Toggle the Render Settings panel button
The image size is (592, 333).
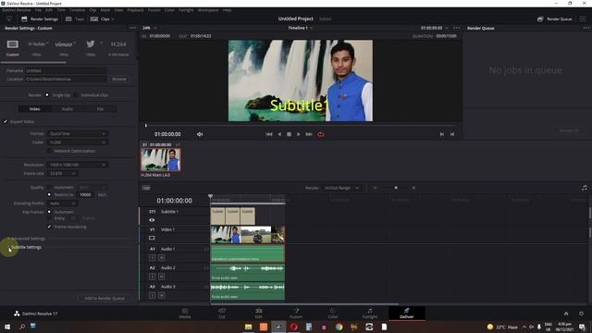[x=40, y=18]
